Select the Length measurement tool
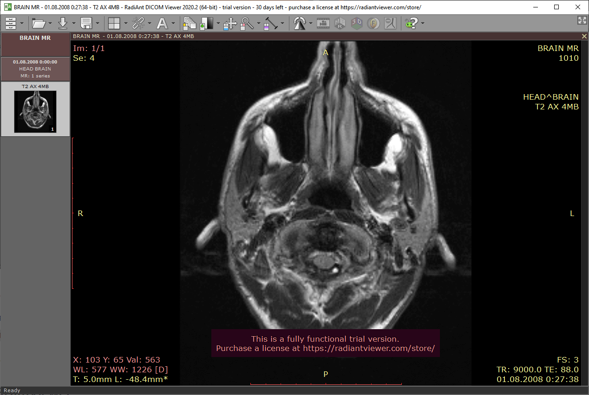Image resolution: width=589 pixels, height=395 pixels. (x=270, y=23)
